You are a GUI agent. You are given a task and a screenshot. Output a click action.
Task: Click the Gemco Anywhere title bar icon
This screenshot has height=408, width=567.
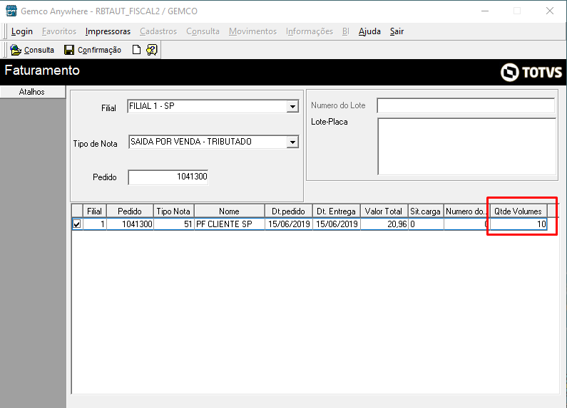tap(11, 11)
